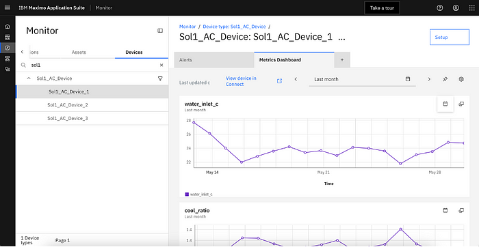Open the dashboard settings gear
479x247 pixels.
461,79
